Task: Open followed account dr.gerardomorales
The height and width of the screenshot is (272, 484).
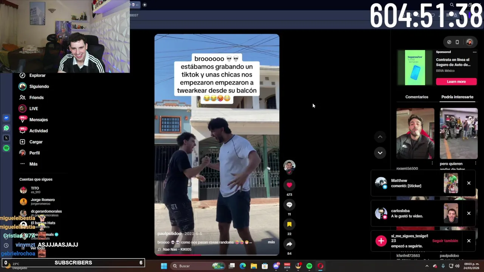Action: (x=41, y=213)
